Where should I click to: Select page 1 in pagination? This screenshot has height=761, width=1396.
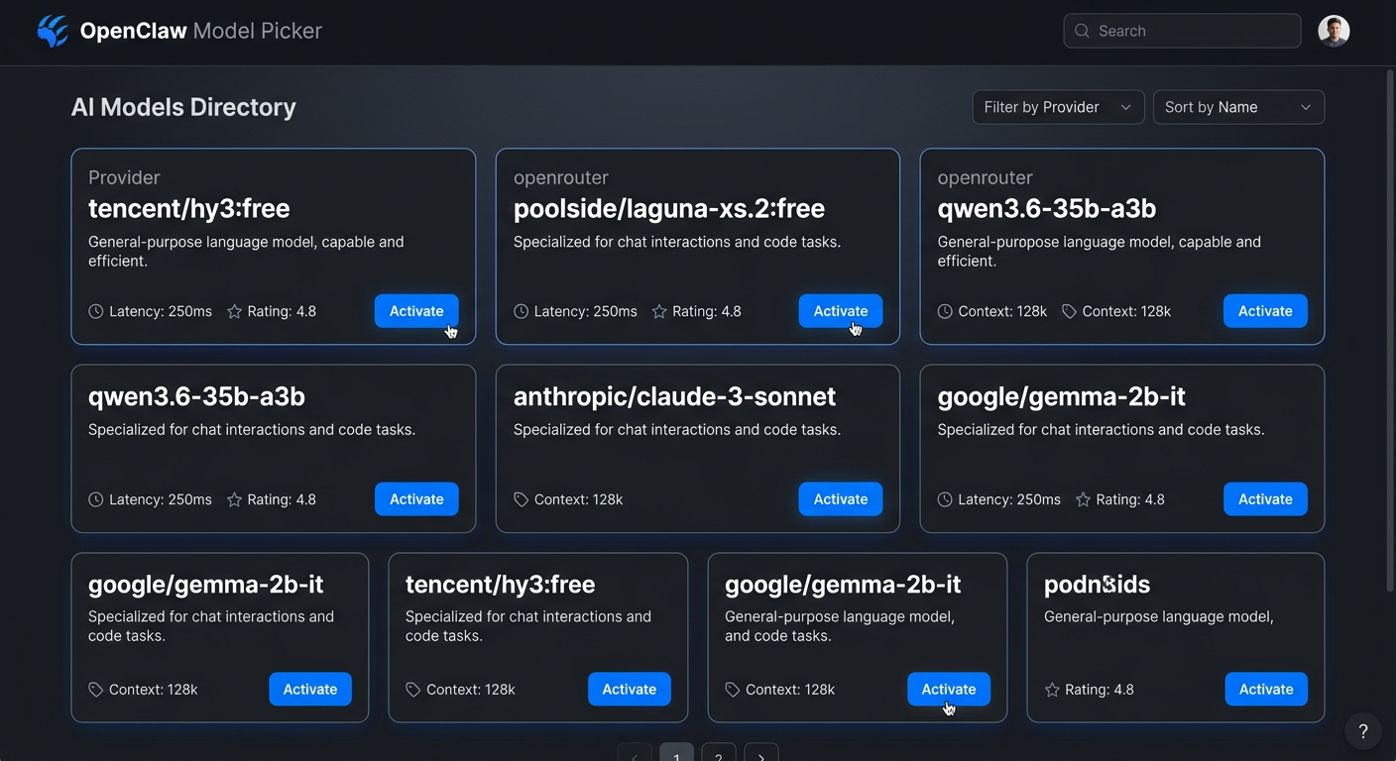tap(676, 755)
